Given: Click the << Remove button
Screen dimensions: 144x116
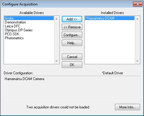Looking at the screenshot, I should [72, 27].
